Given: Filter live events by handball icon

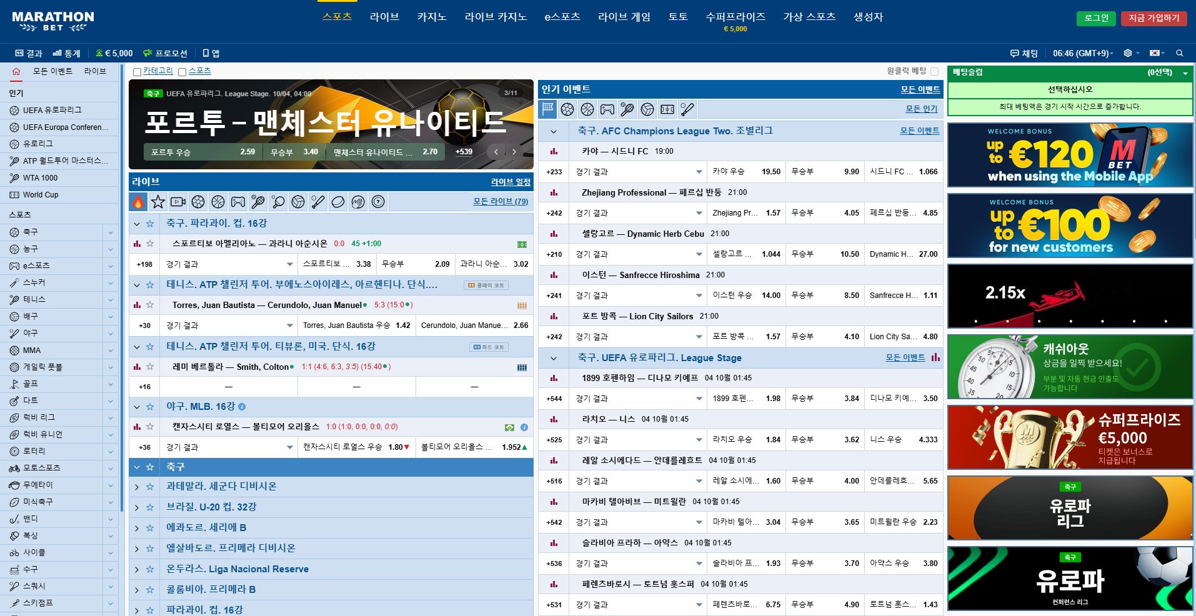Looking at the screenshot, I should (x=358, y=202).
